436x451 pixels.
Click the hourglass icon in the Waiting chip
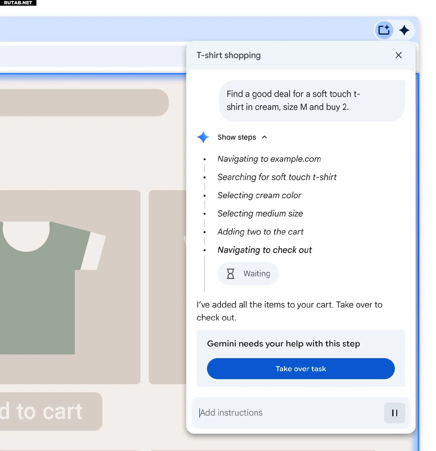point(230,274)
